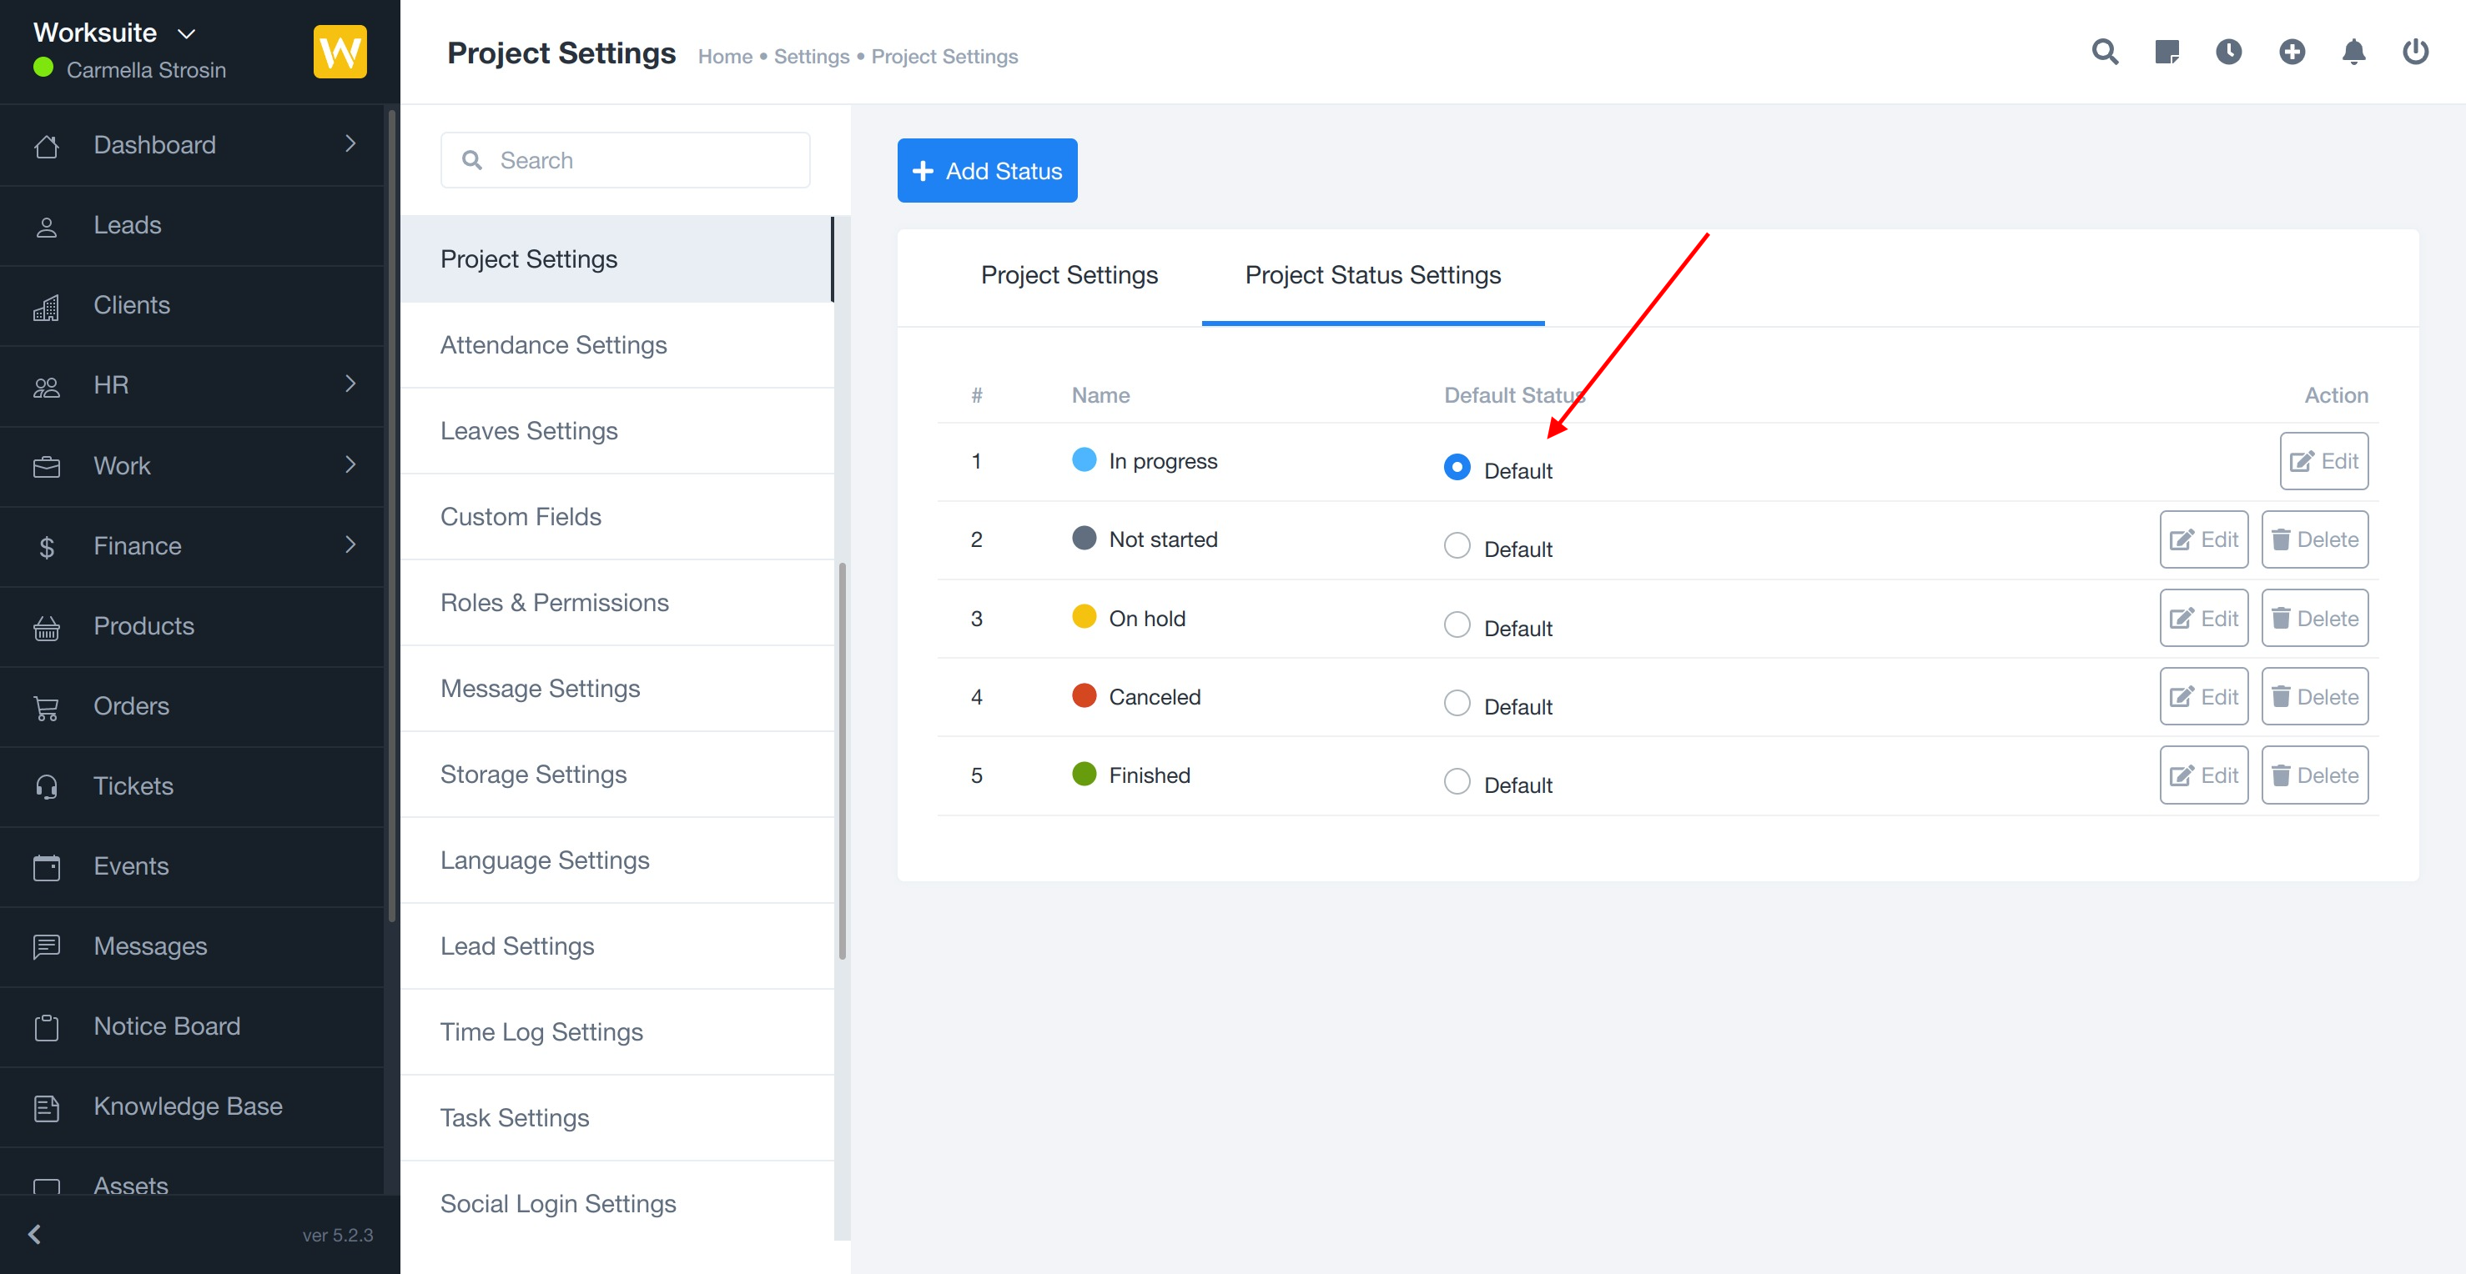The image size is (2466, 1274).
Task: Collapse sidebar with bottom-left arrow
Action: (35, 1234)
